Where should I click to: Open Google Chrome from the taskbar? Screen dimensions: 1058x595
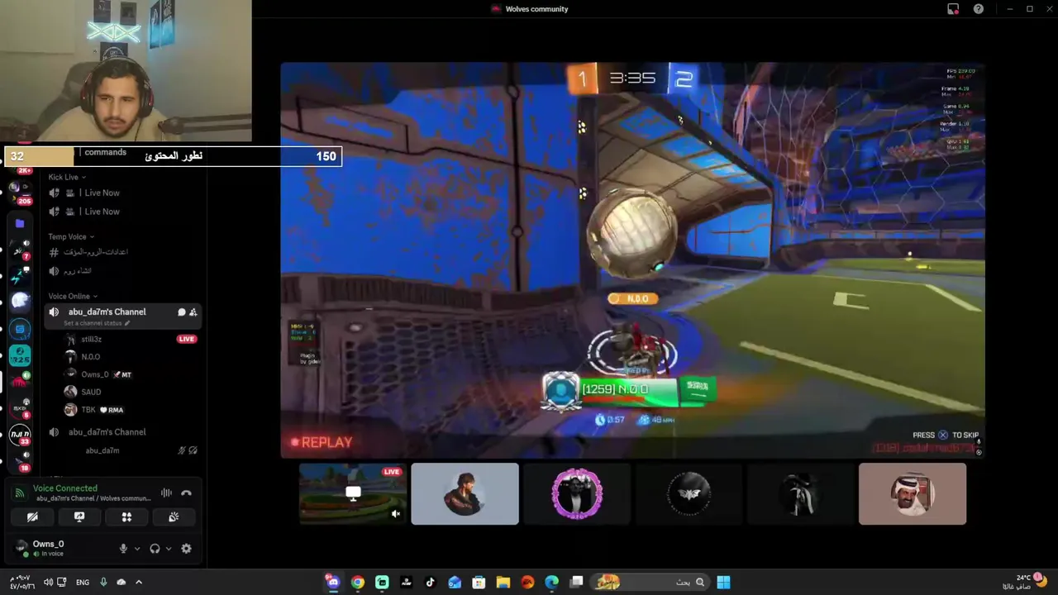(x=357, y=582)
